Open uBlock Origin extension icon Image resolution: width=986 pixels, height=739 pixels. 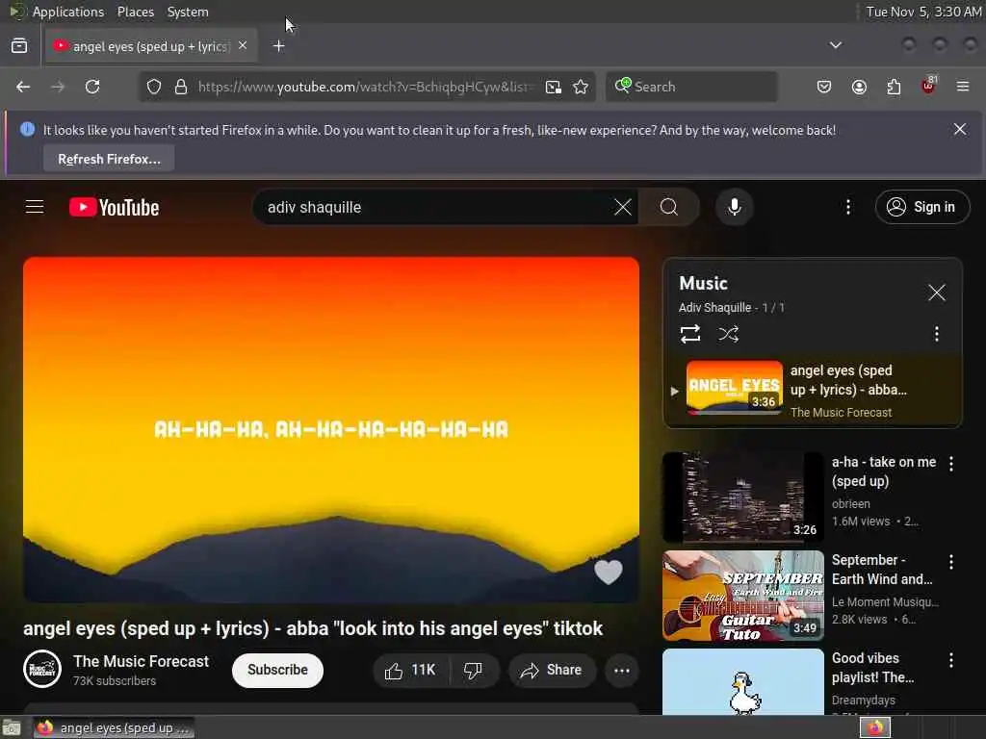[929, 86]
